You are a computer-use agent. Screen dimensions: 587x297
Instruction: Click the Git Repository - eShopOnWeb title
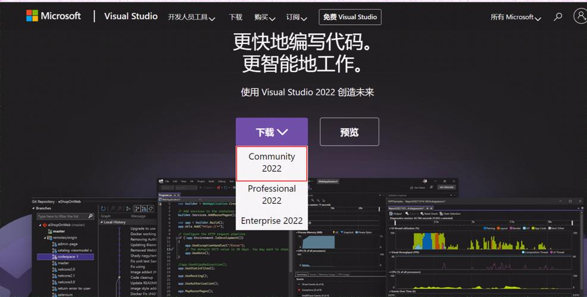pyautogui.click(x=56, y=201)
